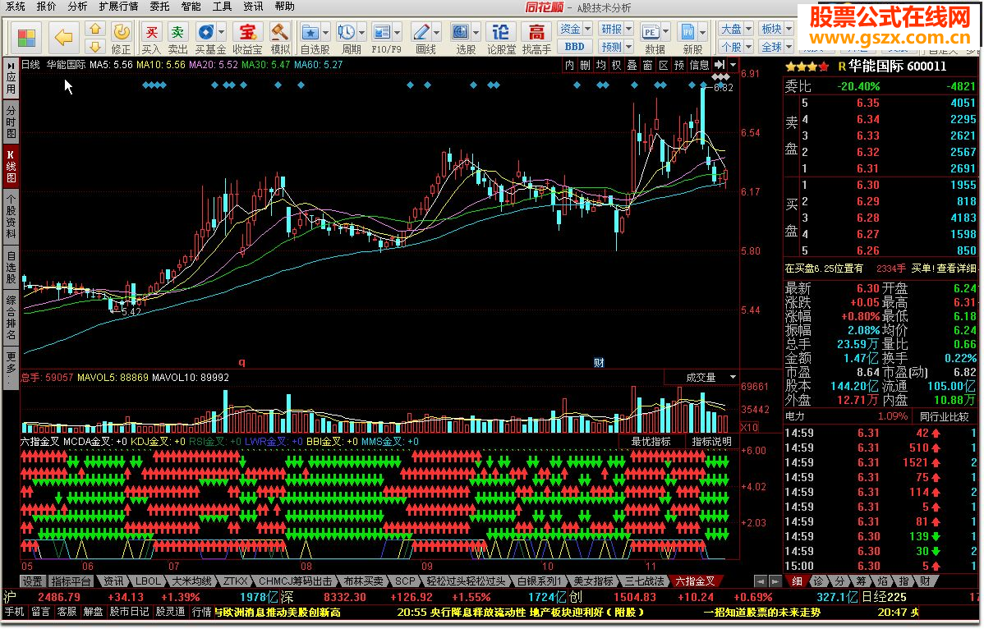Image resolution: width=984 pixels, height=629 pixels.
Task: Expand the 周期 period dropdown arrow
Action: (361, 32)
